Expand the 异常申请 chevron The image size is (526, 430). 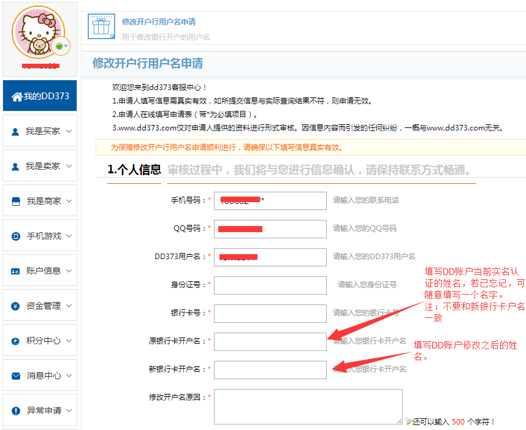[69, 410]
